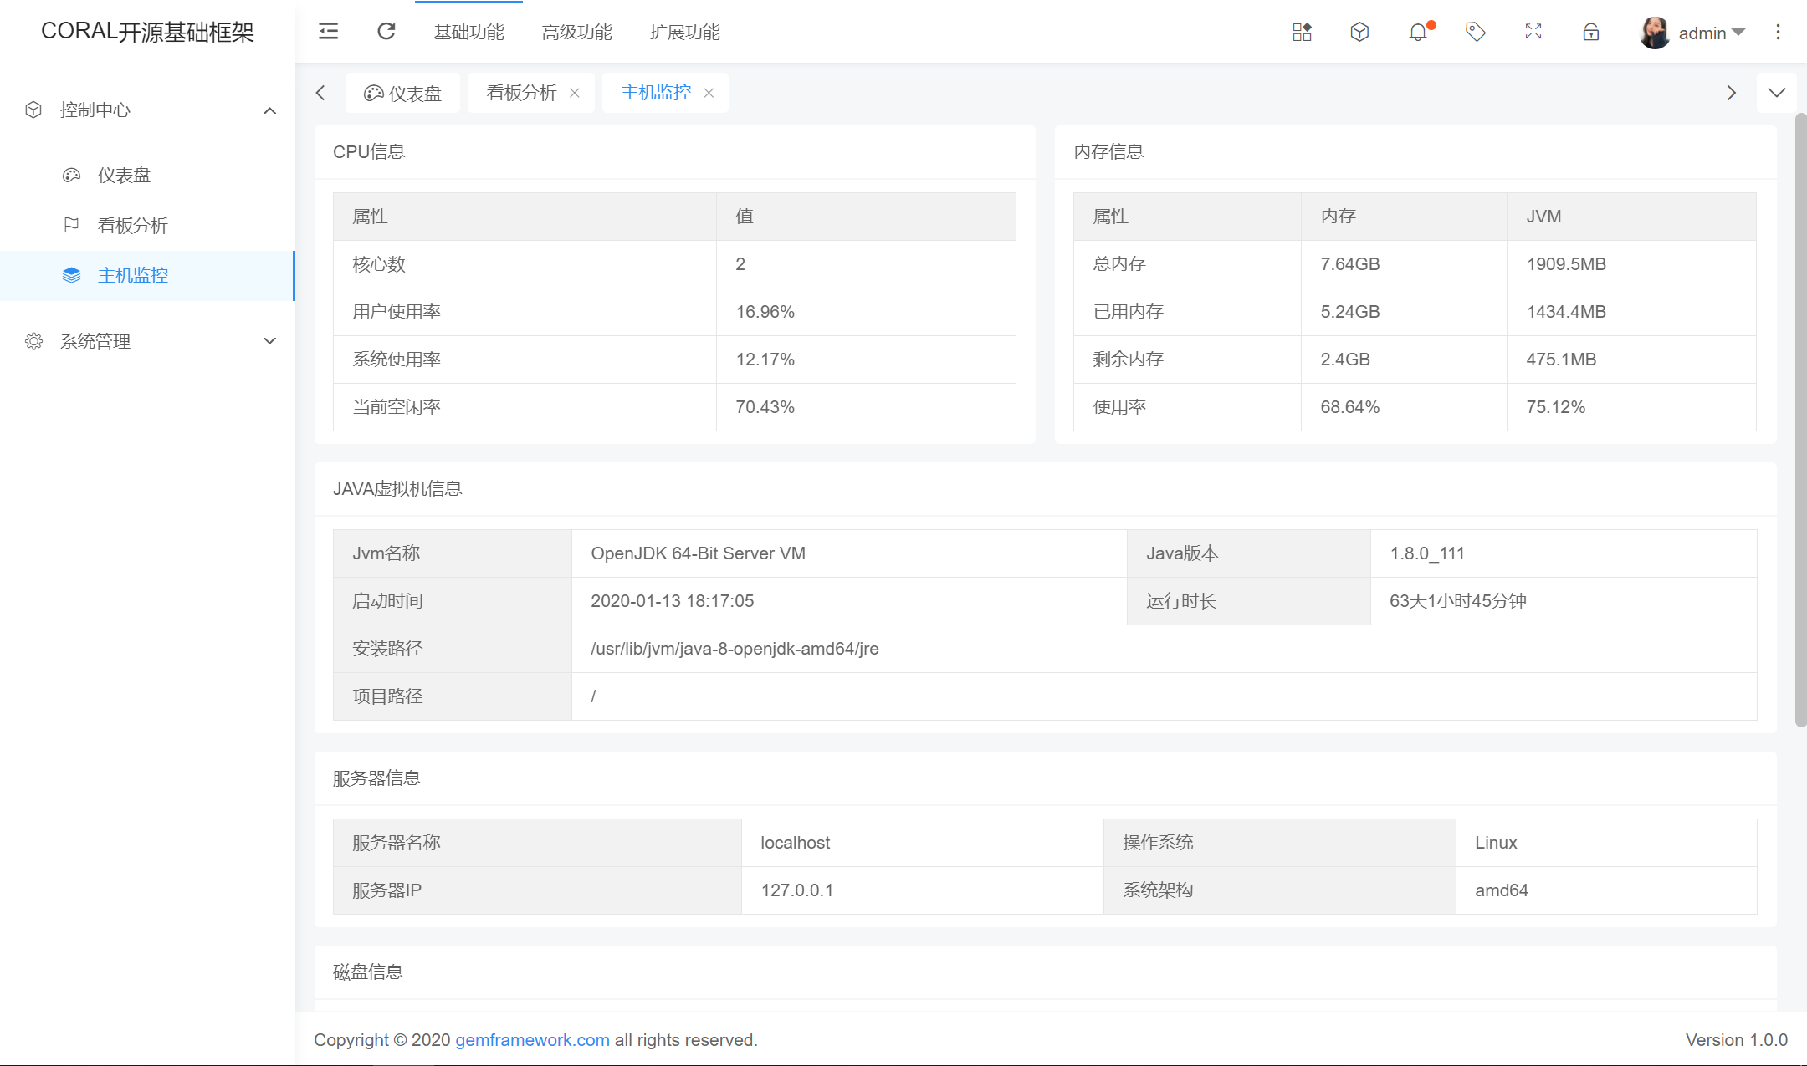This screenshot has height=1066, width=1807.
Task: Open the admin account dropdown
Action: pyautogui.click(x=1712, y=33)
